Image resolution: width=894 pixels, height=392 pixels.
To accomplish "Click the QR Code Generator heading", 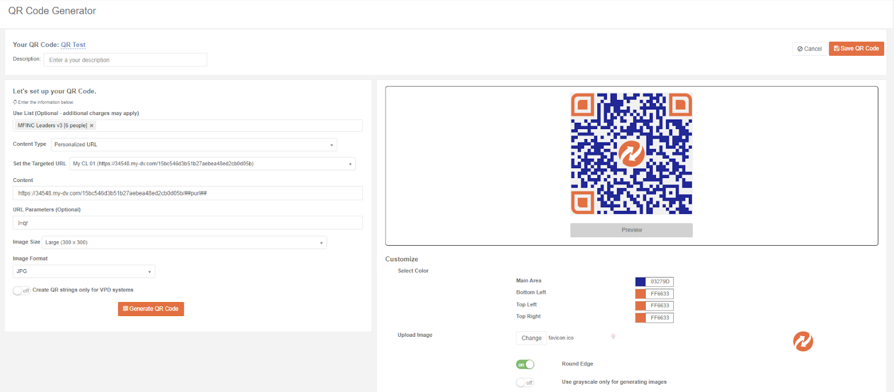I will [52, 11].
